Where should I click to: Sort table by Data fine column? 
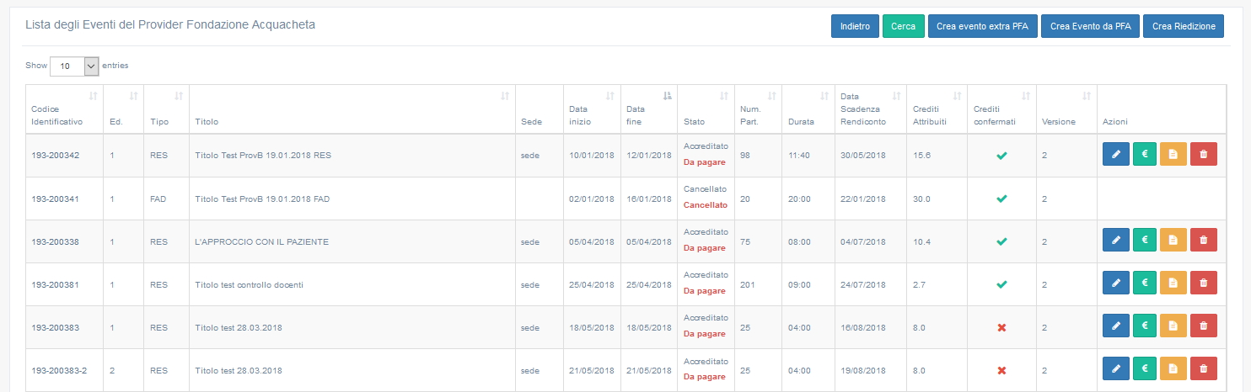(x=649, y=109)
